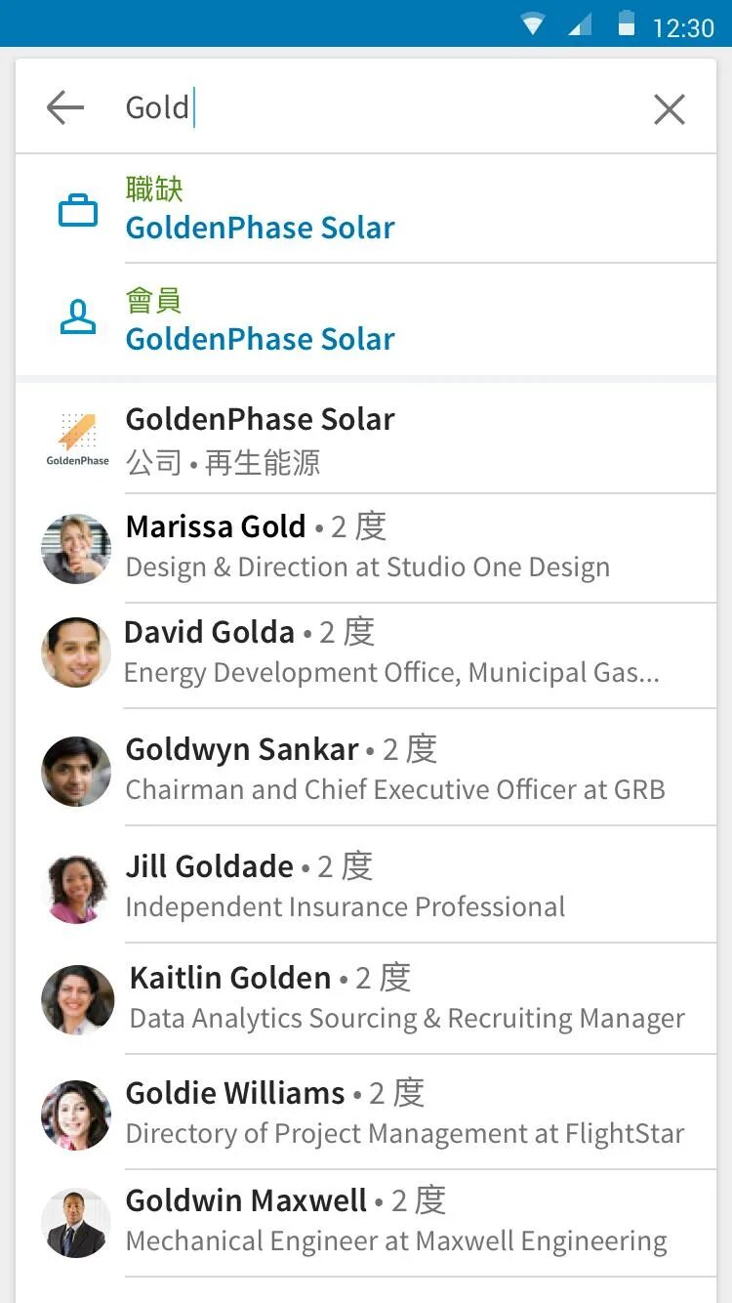Clear the search text with X icon
This screenshot has height=1303, width=732.
click(x=670, y=108)
